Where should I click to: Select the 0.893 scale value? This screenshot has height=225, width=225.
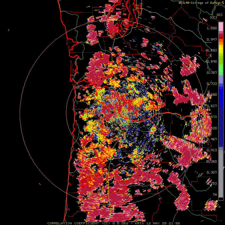pos(212,50)
